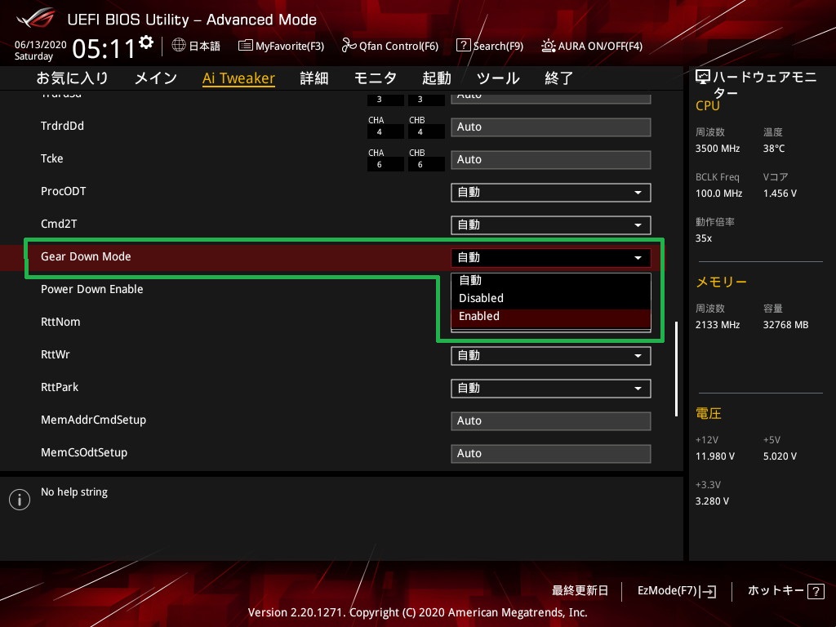Click the help info icon
This screenshot has height=627, width=836.
click(x=20, y=500)
